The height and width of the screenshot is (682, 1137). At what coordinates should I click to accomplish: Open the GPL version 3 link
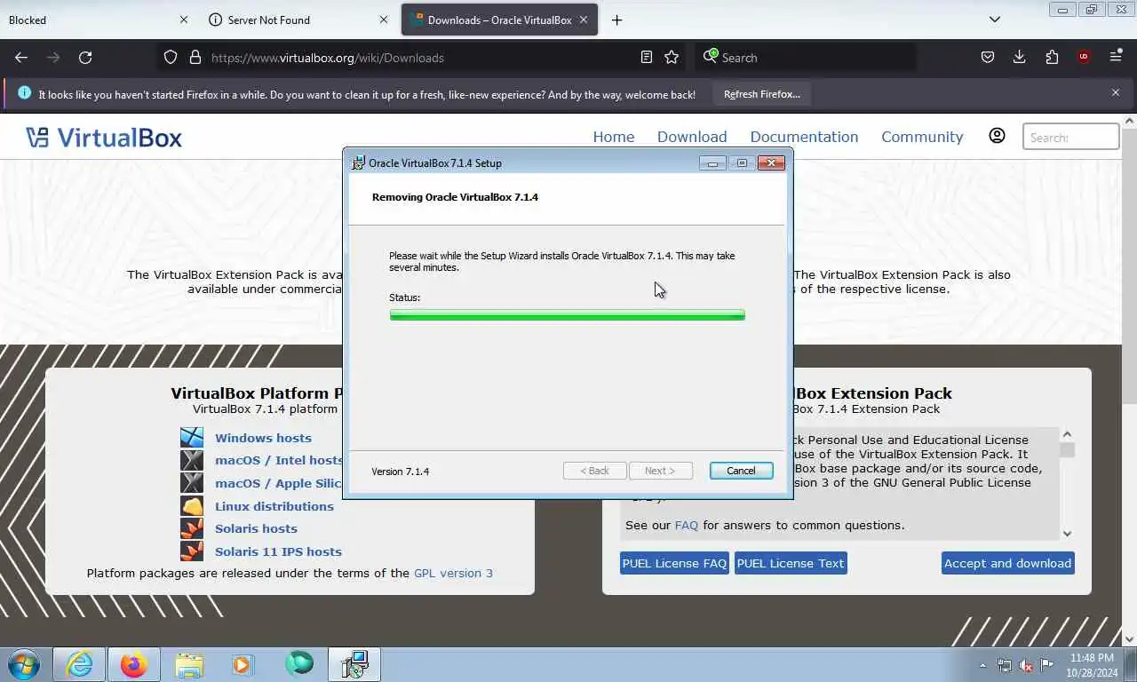click(x=453, y=573)
